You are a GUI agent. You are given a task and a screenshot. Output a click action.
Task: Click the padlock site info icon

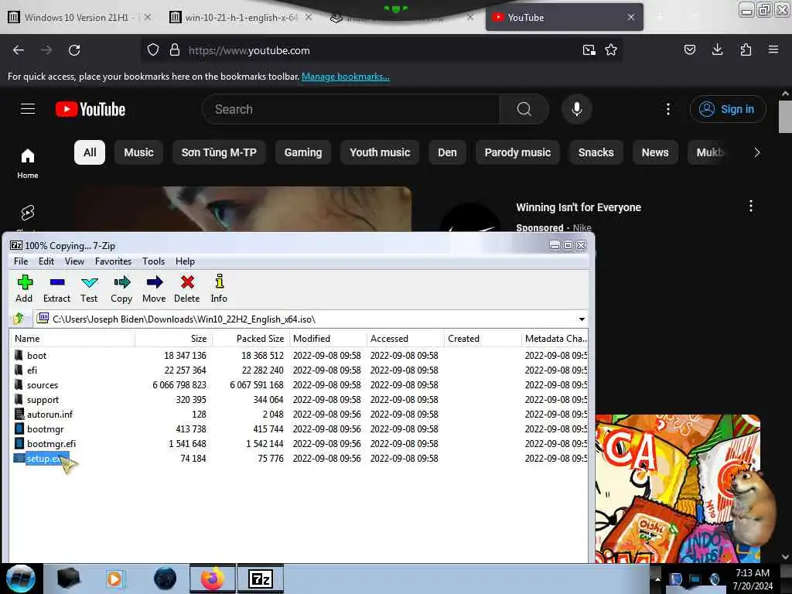[175, 50]
